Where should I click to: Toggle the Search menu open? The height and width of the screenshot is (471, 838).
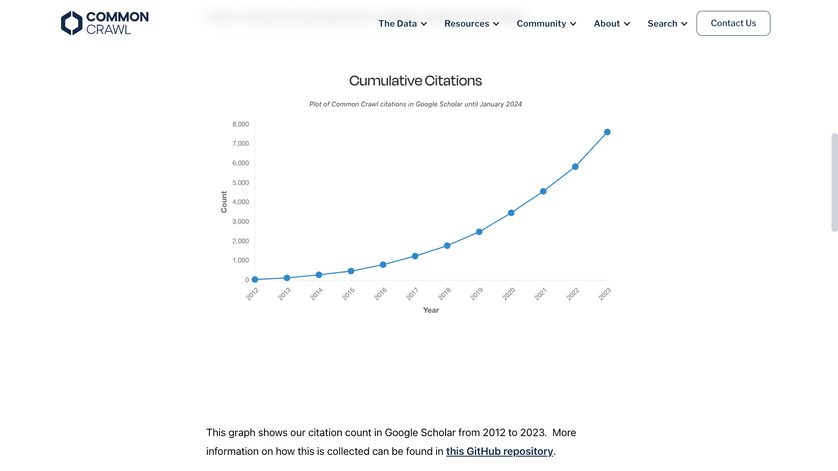pyautogui.click(x=667, y=23)
